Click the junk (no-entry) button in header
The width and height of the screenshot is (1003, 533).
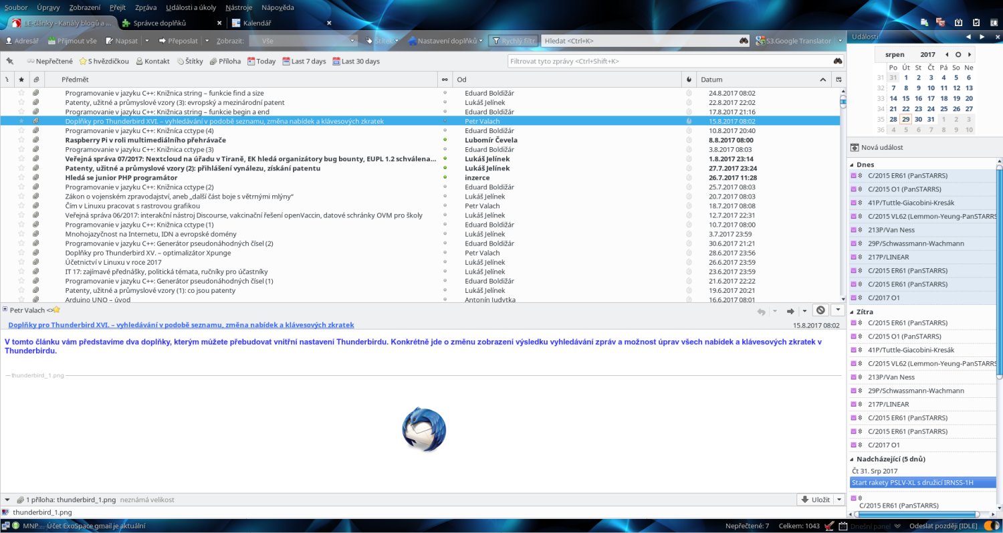[821, 310]
